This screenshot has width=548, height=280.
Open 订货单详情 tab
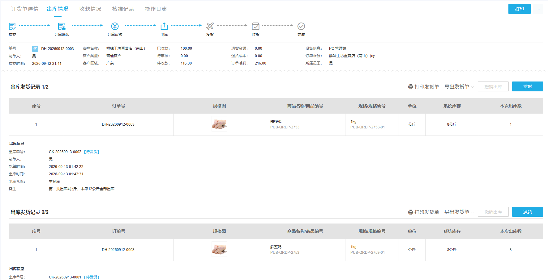pyautogui.click(x=25, y=9)
